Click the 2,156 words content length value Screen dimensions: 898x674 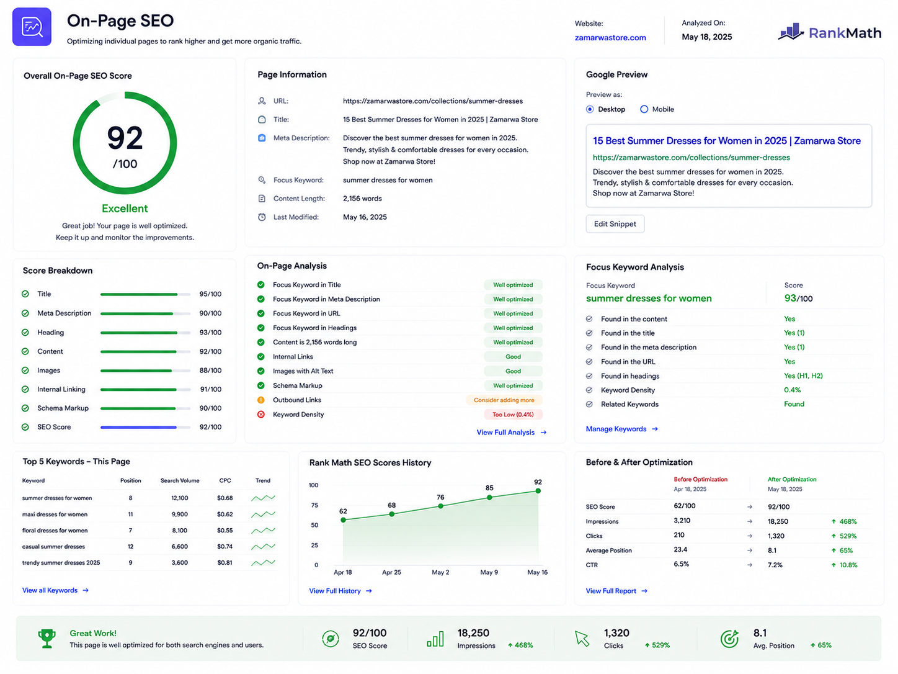(363, 199)
